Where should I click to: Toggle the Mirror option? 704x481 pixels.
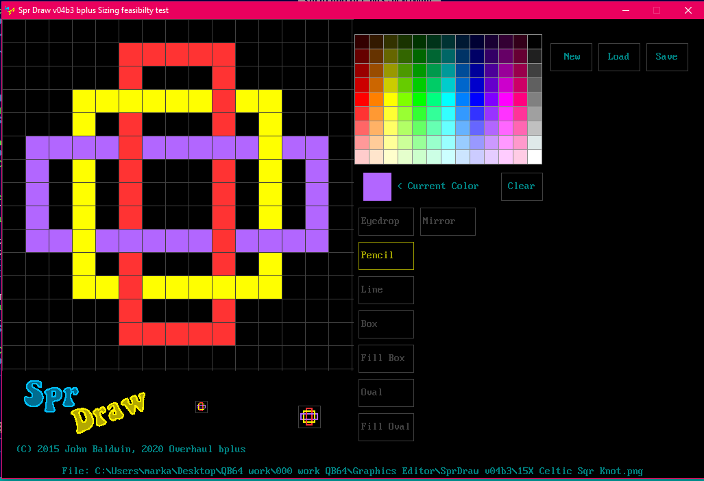click(x=447, y=221)
